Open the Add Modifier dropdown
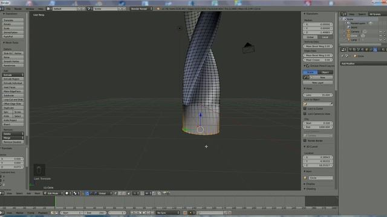387x217 pixels. pos(363,64)
